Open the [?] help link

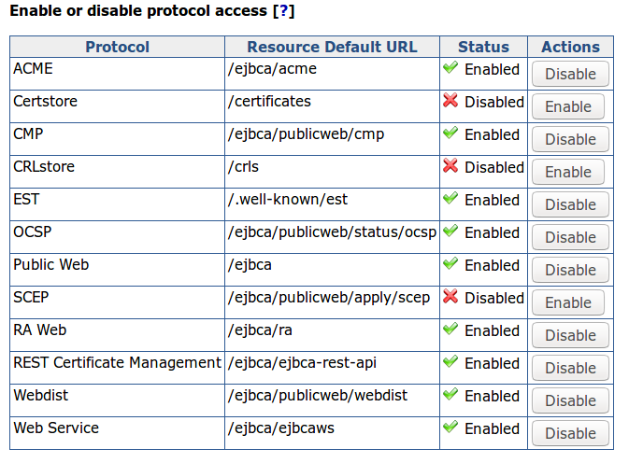pos(282,12)
